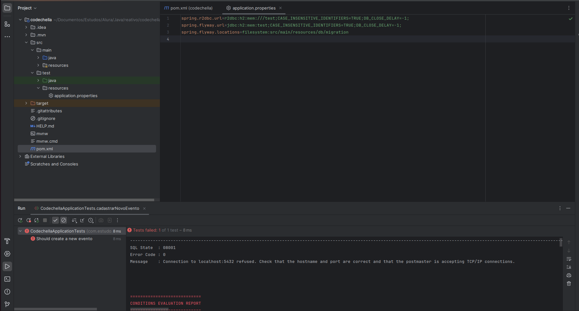Open editor tab options three-dot menu
The width and height of the screenshot is (579, 311).
[x=569, y=8]
